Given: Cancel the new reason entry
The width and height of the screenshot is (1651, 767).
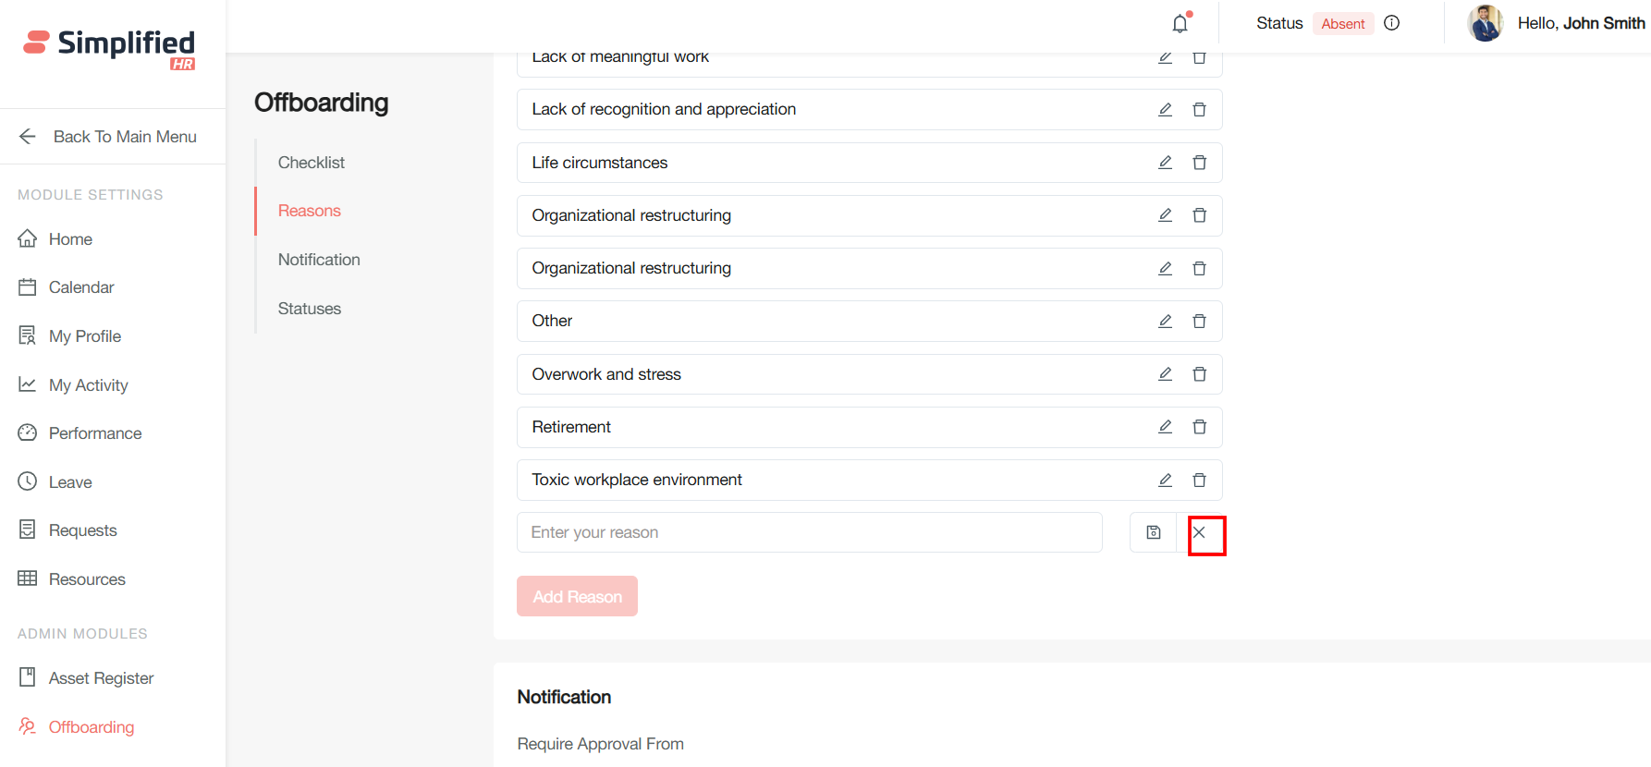Looking at the screenshot, I should tap(1199, 532).
